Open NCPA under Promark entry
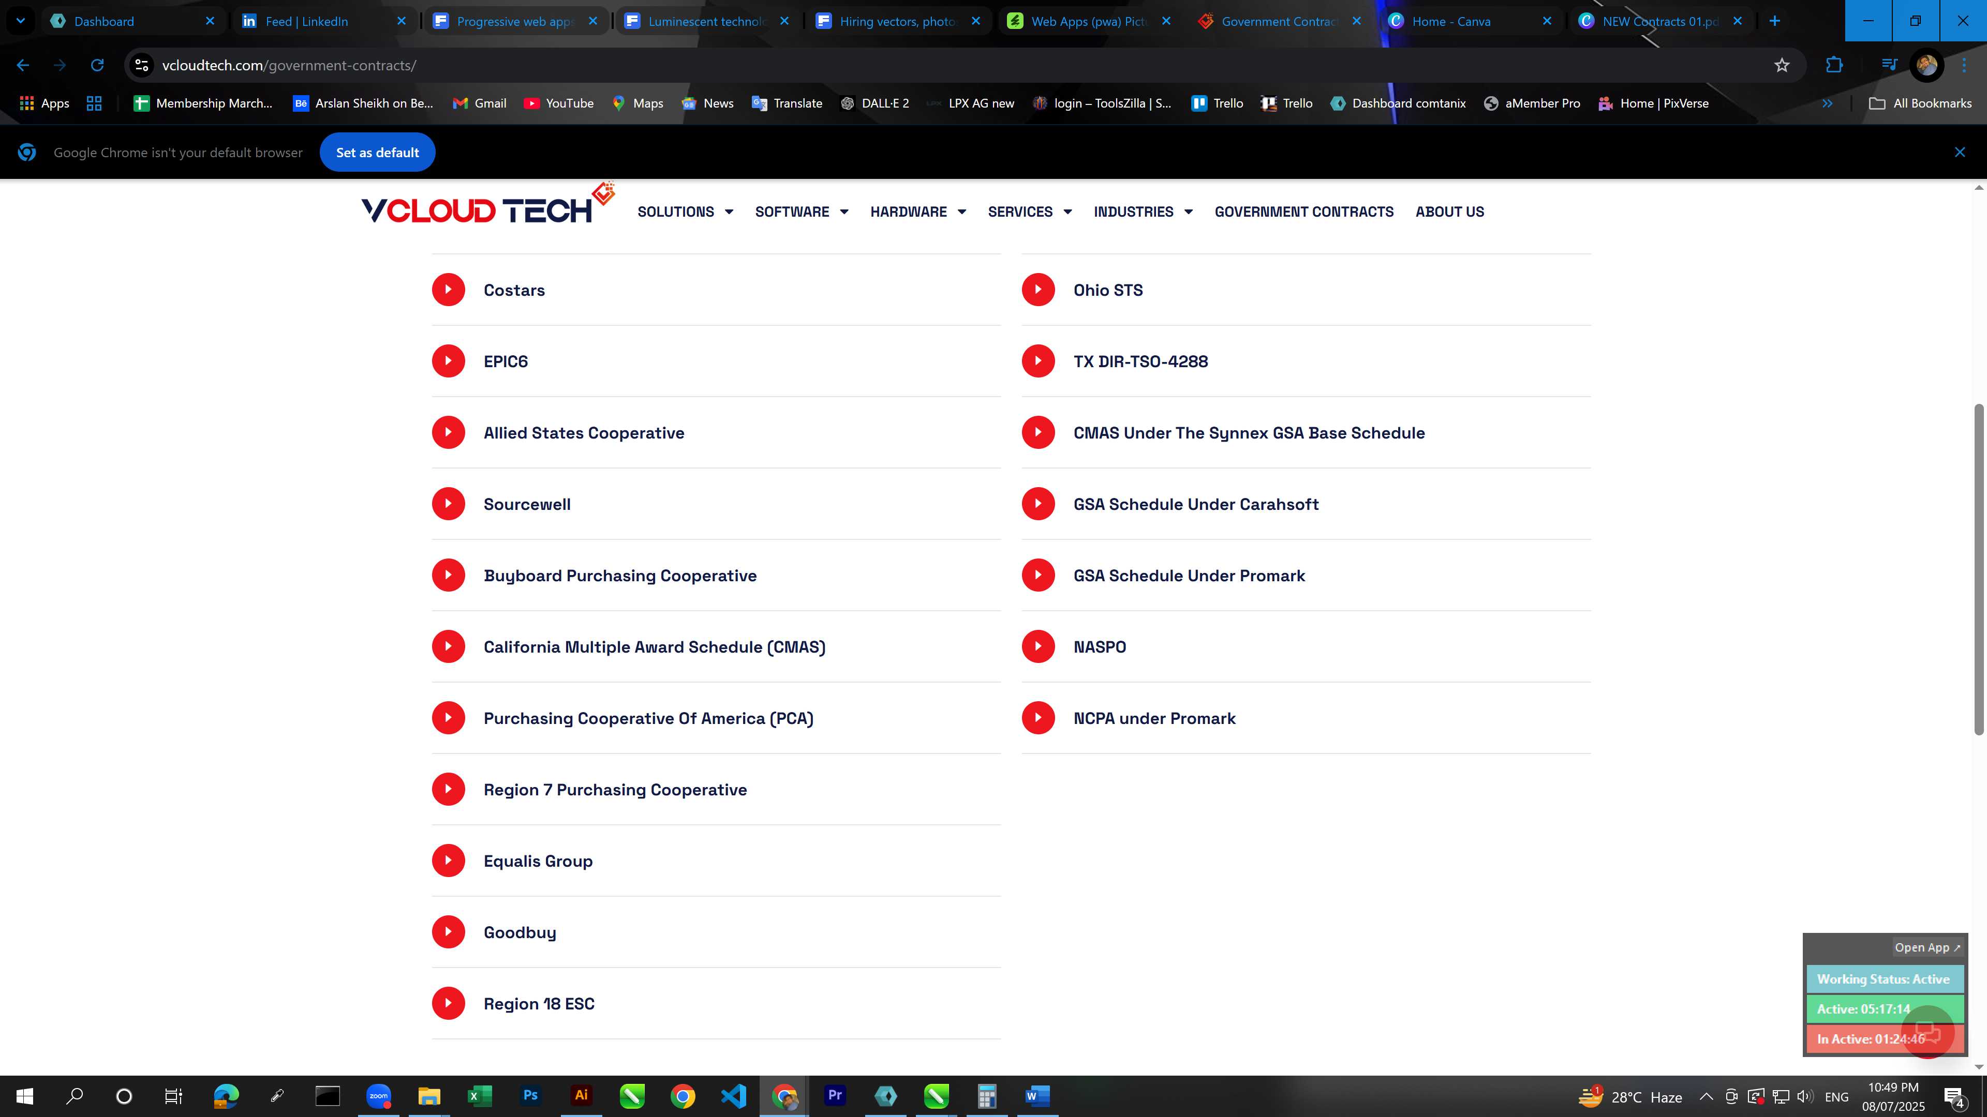This screenshot has width=1987, height=1117. pyautogui.click(x=1155, y=718)
